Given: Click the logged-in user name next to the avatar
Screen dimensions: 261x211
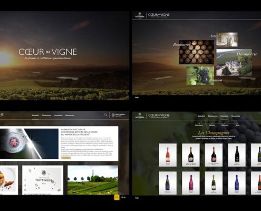Looking at the screenshot, I should click(120, 115).
